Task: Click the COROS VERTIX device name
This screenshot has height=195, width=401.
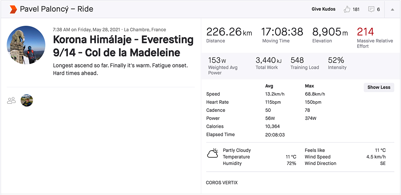Action: pyautogui.click(x=222, y=183)
